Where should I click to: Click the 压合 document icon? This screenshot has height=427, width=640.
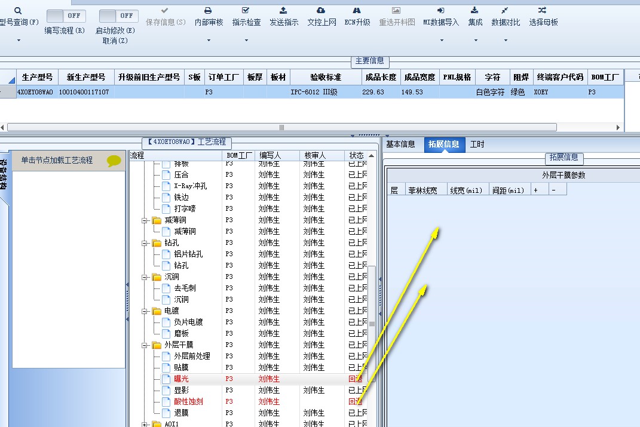coord(166,175)
